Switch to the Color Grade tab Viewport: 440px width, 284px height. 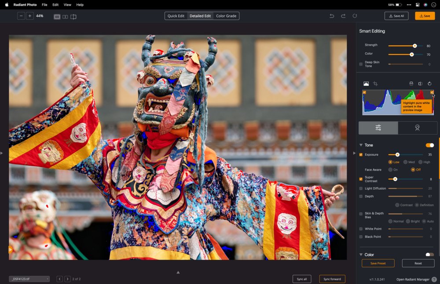(226, 16)
